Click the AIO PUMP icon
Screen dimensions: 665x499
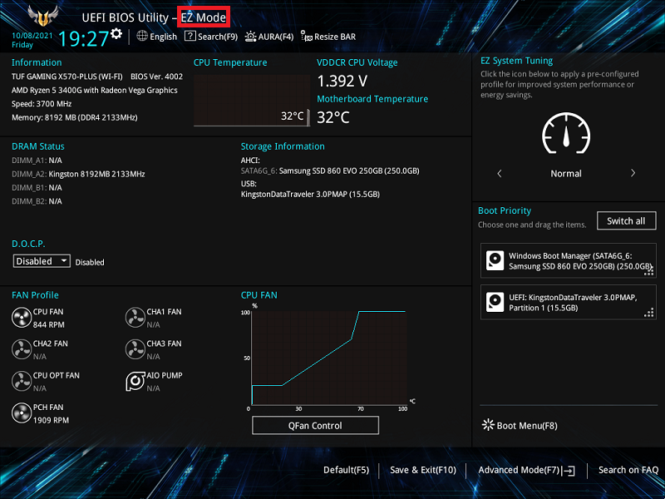[x=135, y=381]
